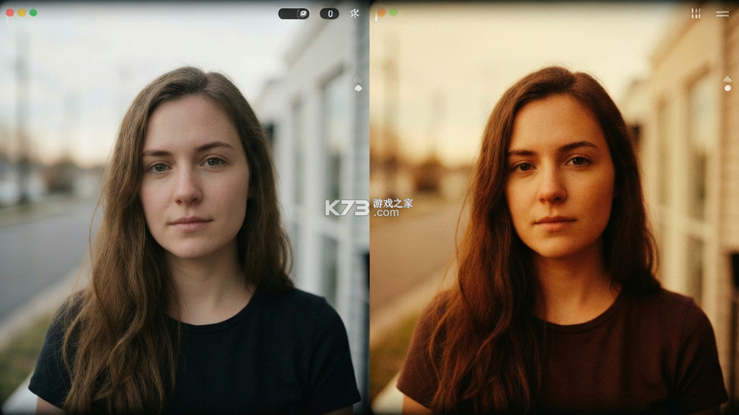Image resolution: width=739 pixels, height=415 pixels.
Task: Click the up triangle on the right photo
Action: (727, 79)
